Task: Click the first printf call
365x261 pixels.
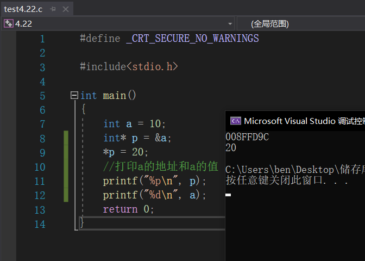Action: pyautogui.click(x=155, y=181)
